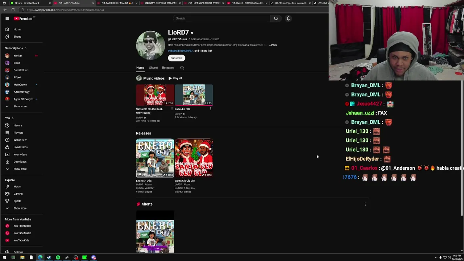Activate voice search microphone
Viewport: 464px width, 261px height.
click(288, 18)
